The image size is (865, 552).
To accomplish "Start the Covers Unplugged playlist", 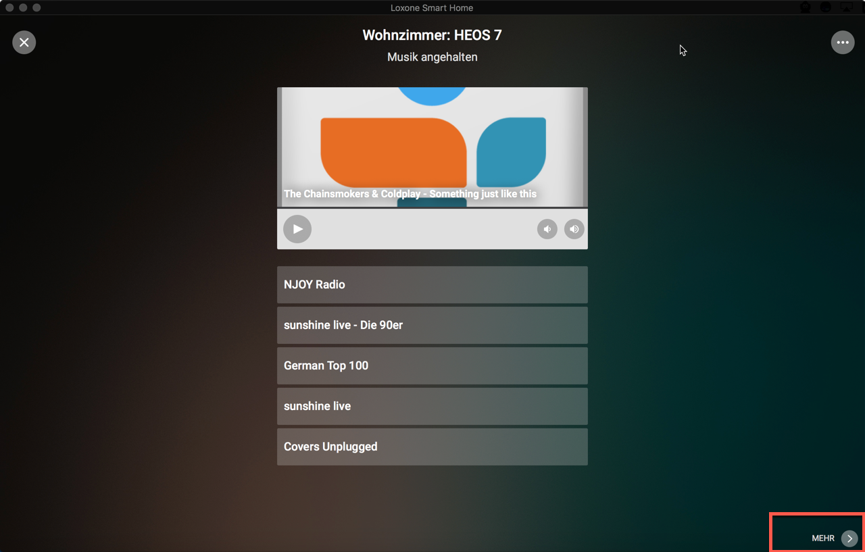I will pos(432,447).
